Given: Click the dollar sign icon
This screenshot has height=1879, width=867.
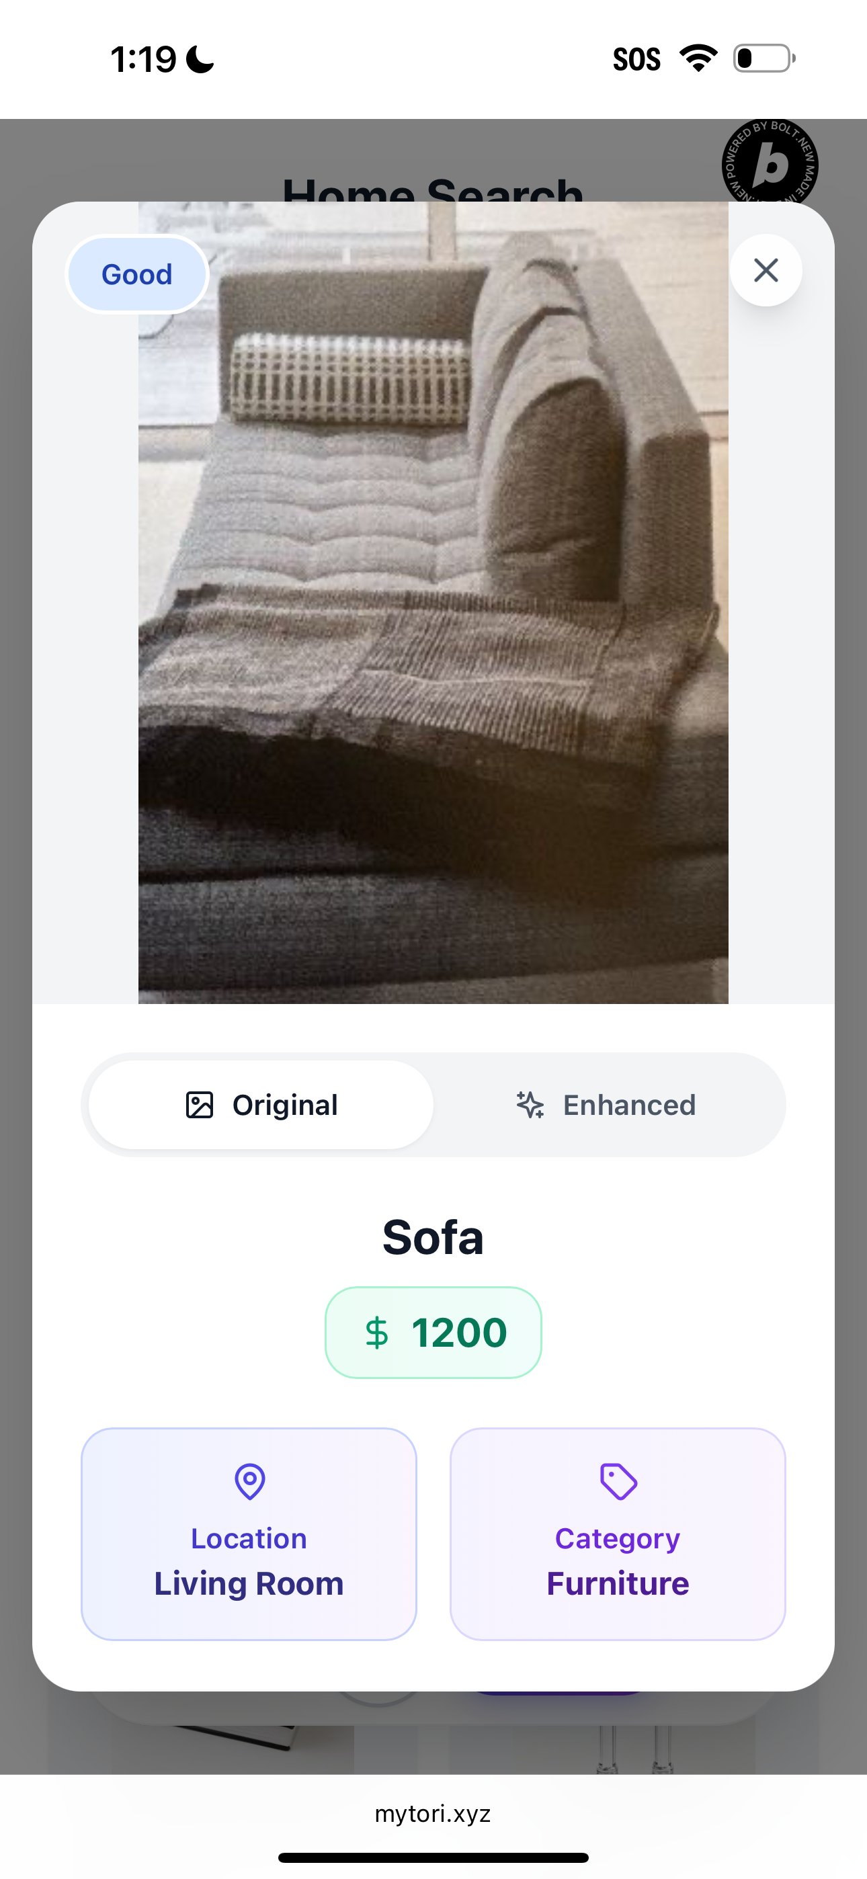Looking at the screenshot, I should pyautogui.click(x=376, y=1333).
